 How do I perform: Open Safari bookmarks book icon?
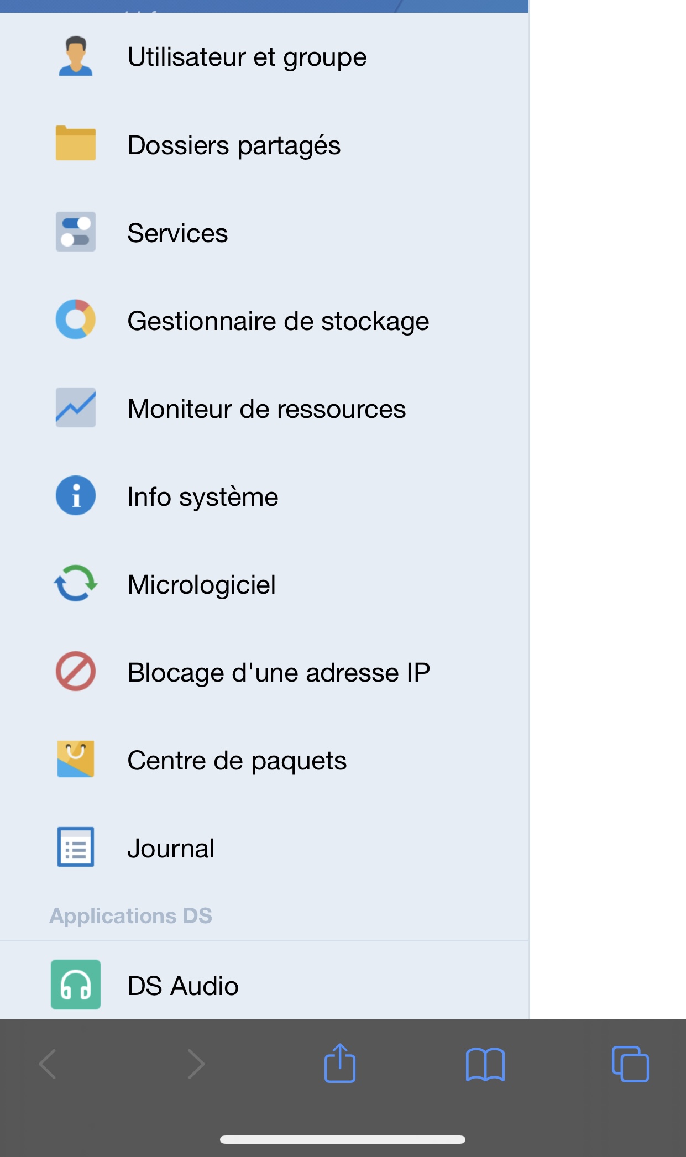pos(485,1064)
